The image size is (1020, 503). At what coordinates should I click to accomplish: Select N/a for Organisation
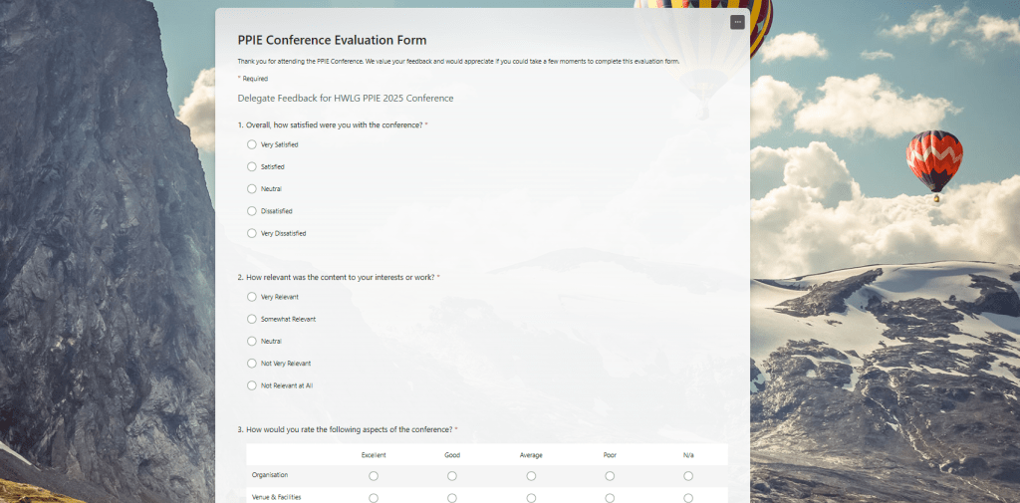pos(688,476)
